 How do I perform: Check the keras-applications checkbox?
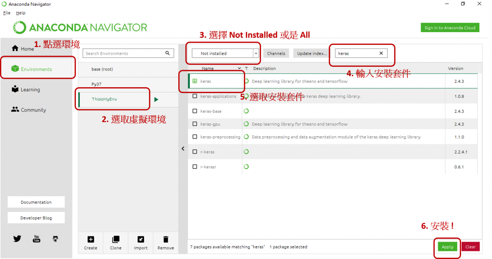(195, 96)
